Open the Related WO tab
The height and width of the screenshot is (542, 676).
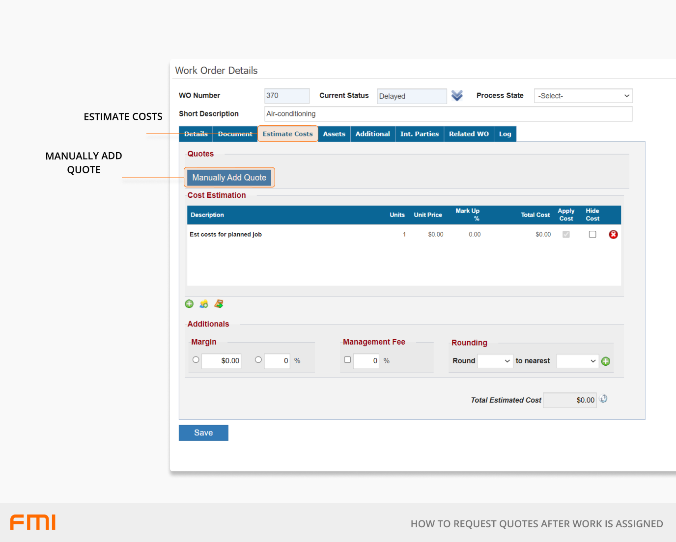[469, 134]
